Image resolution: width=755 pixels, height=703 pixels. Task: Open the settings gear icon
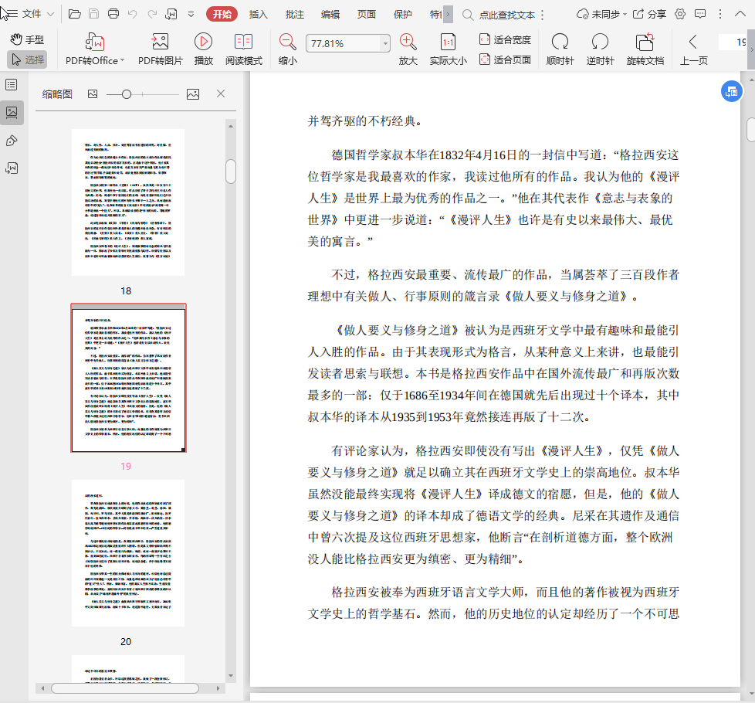pyautogui.click(x=680, y=14)
